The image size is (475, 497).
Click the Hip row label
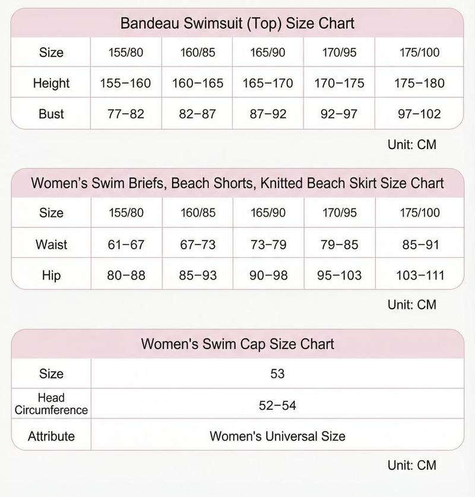[51, 276]
